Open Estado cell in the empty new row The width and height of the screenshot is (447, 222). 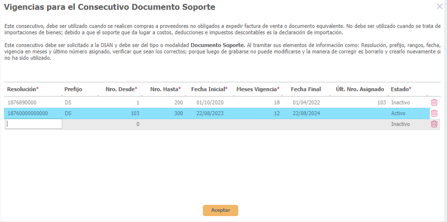click(408, 124)
